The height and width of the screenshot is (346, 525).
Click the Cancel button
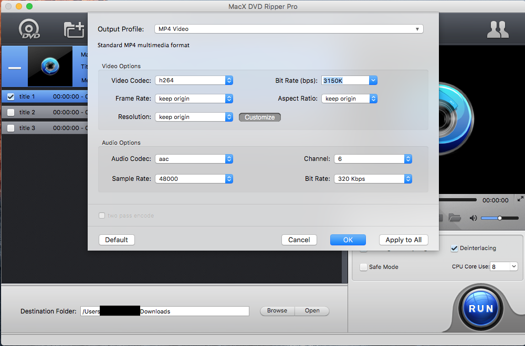[299, 240]
